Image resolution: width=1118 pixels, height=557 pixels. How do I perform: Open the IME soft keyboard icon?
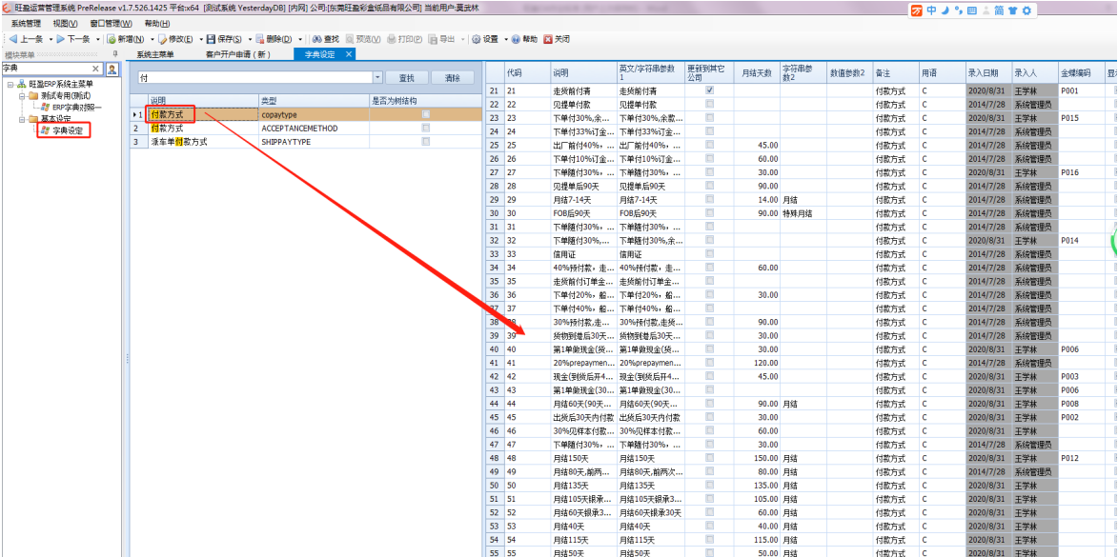click(971, 10)
